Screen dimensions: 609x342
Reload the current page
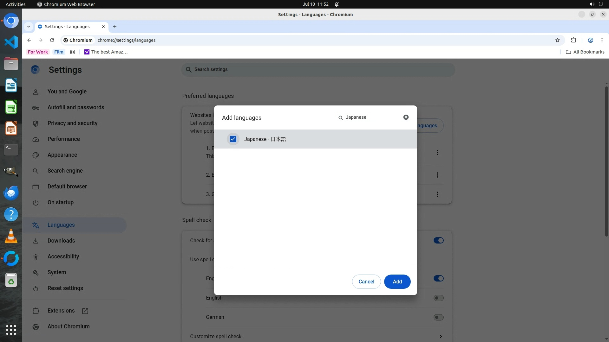click(x=52, y=40)
